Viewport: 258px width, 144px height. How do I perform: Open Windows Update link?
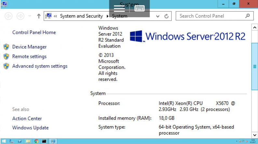pyautogui.click(x=31, y=127)
